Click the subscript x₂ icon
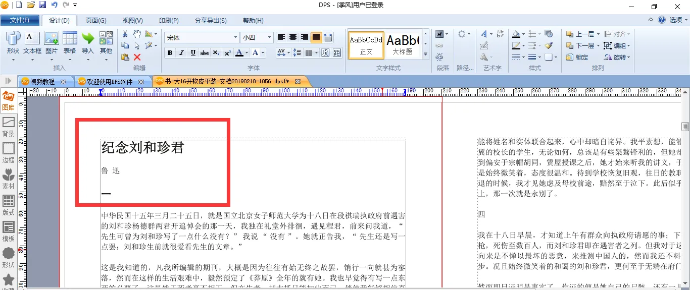Screen dimensions: 690x290 tap(216, 52)
